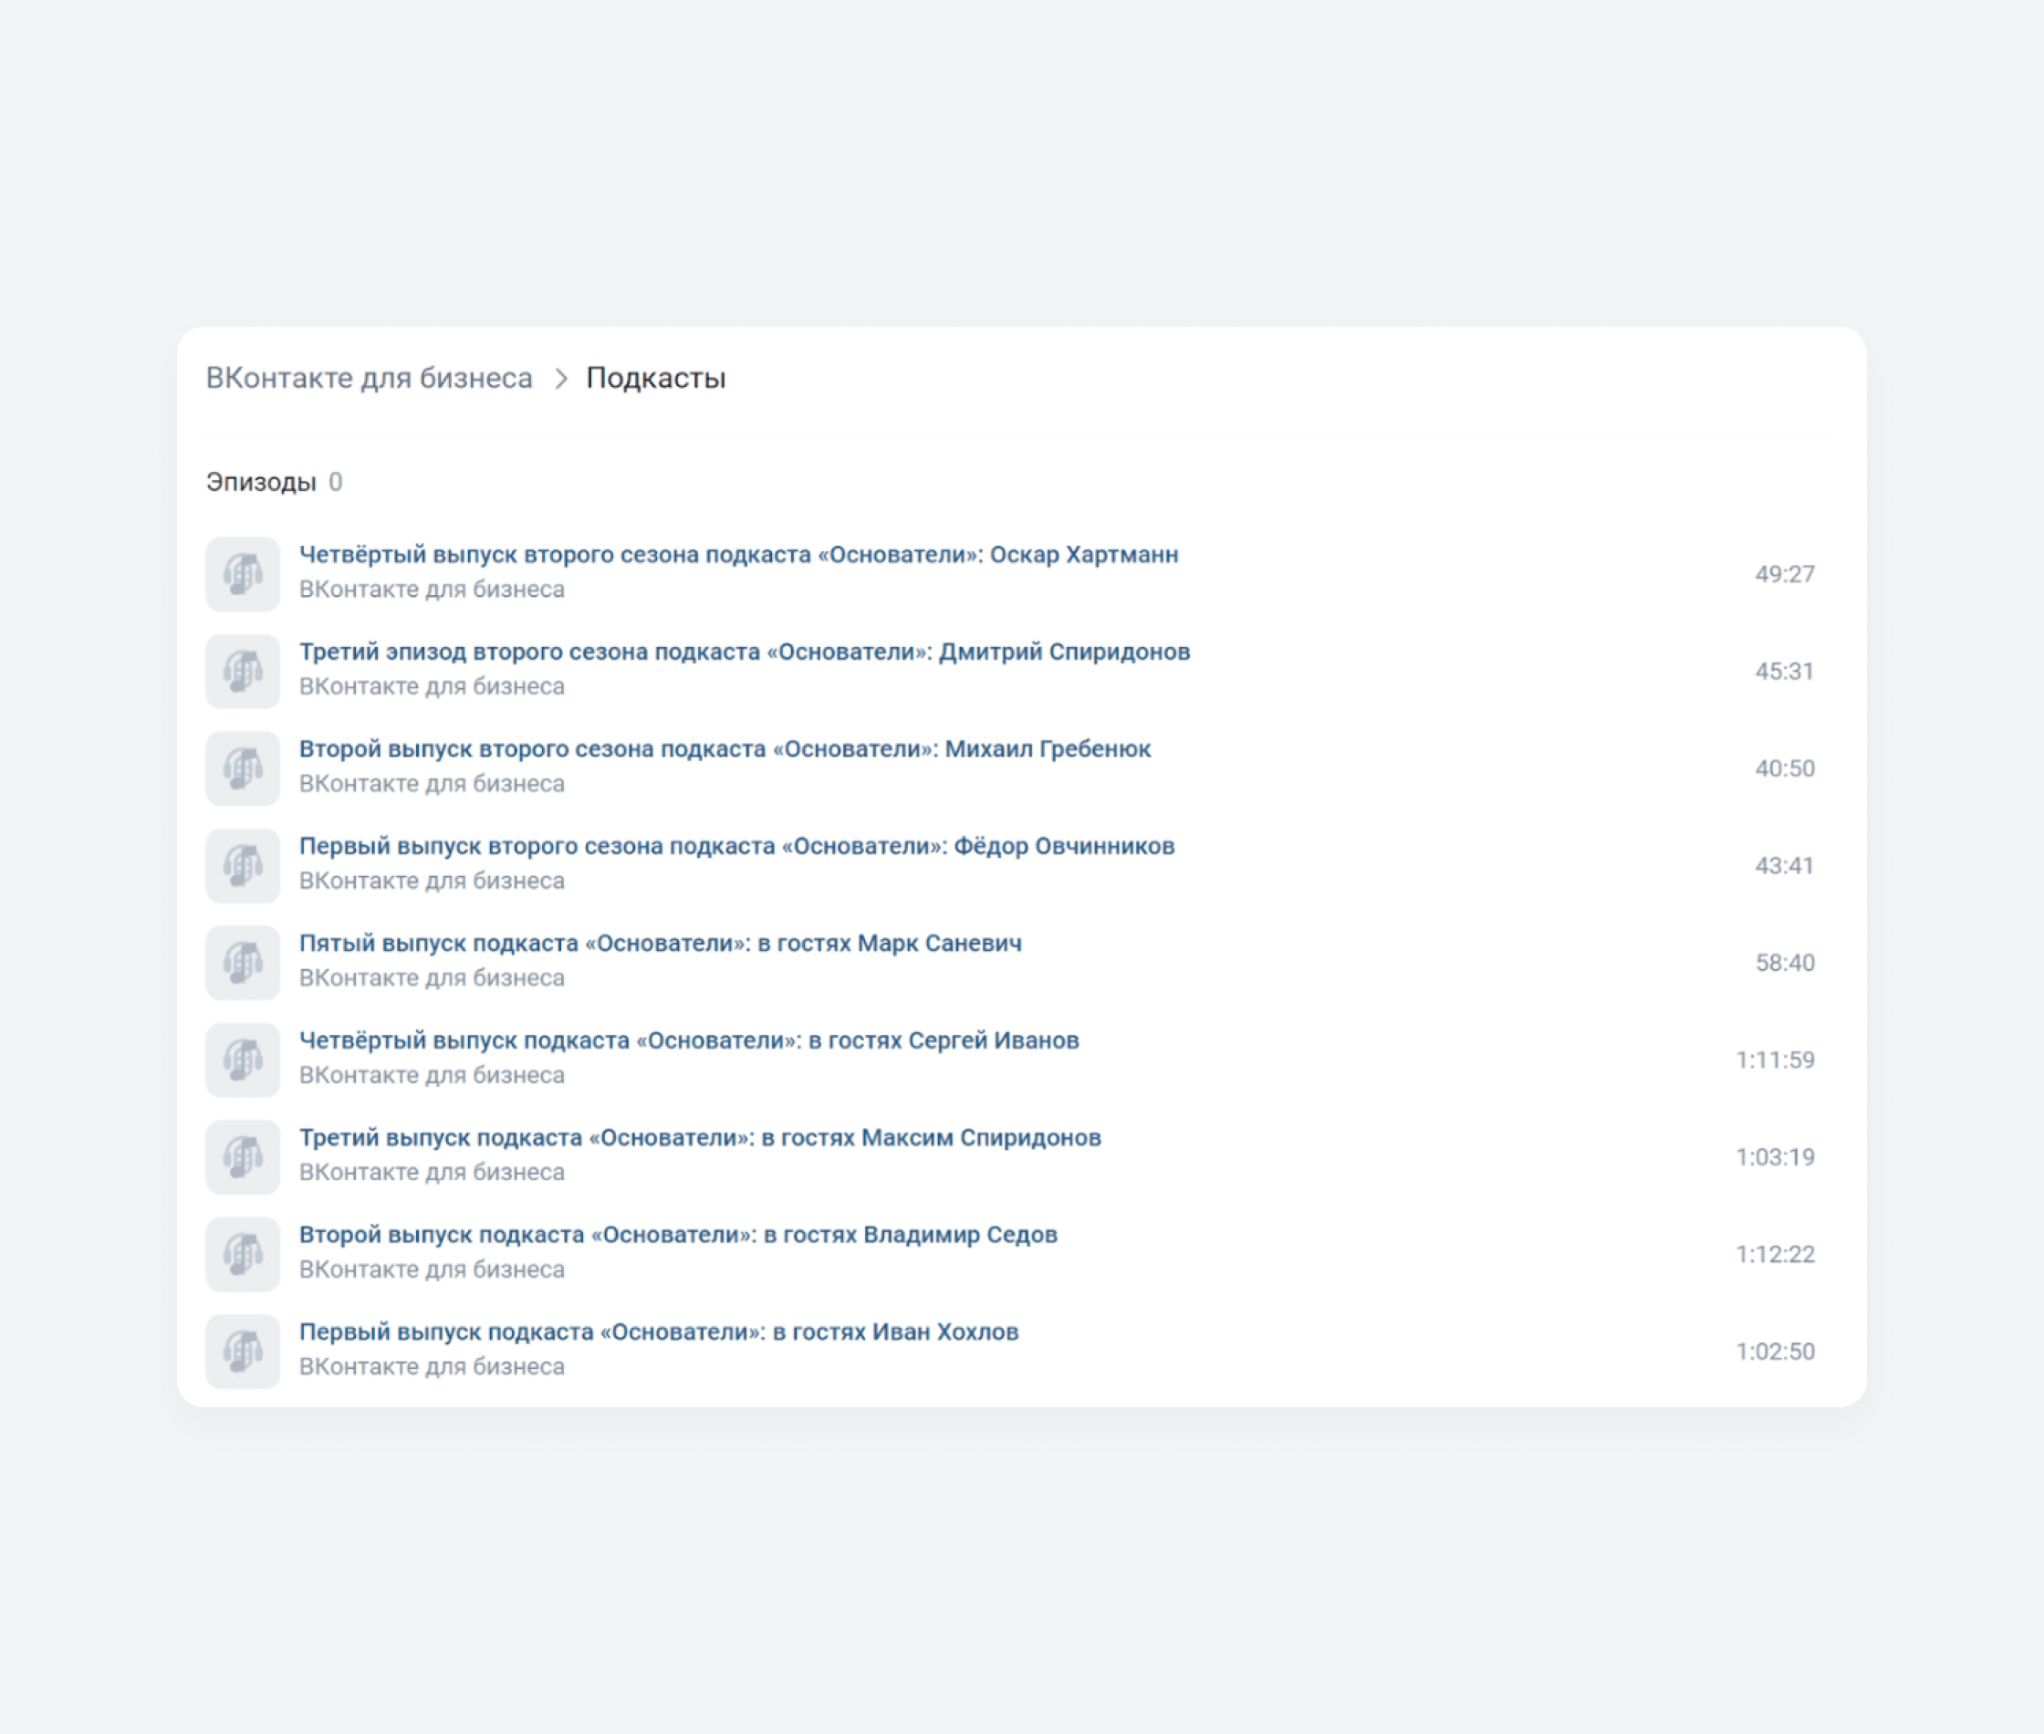Viewport: 2044px width, 1734px height.
Task: Click podcast icon for Марк Саневич episode
Action: [243, 962]
